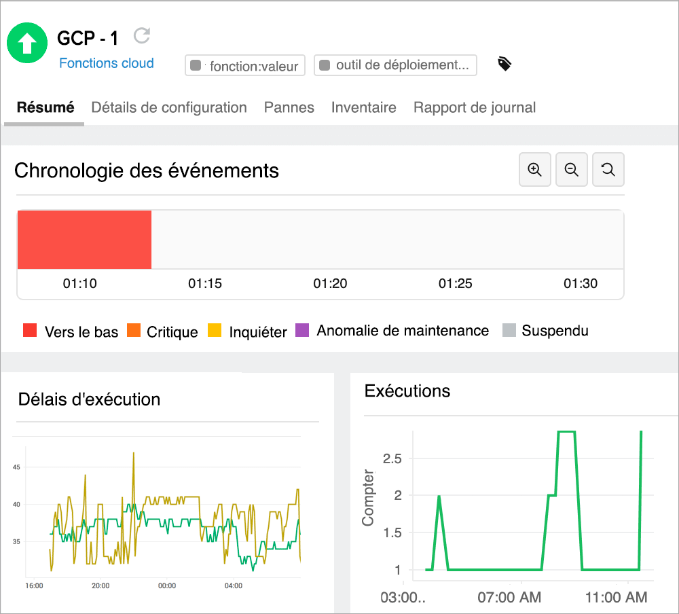Click the GCP - 1 title text

[x=88, y=39]
